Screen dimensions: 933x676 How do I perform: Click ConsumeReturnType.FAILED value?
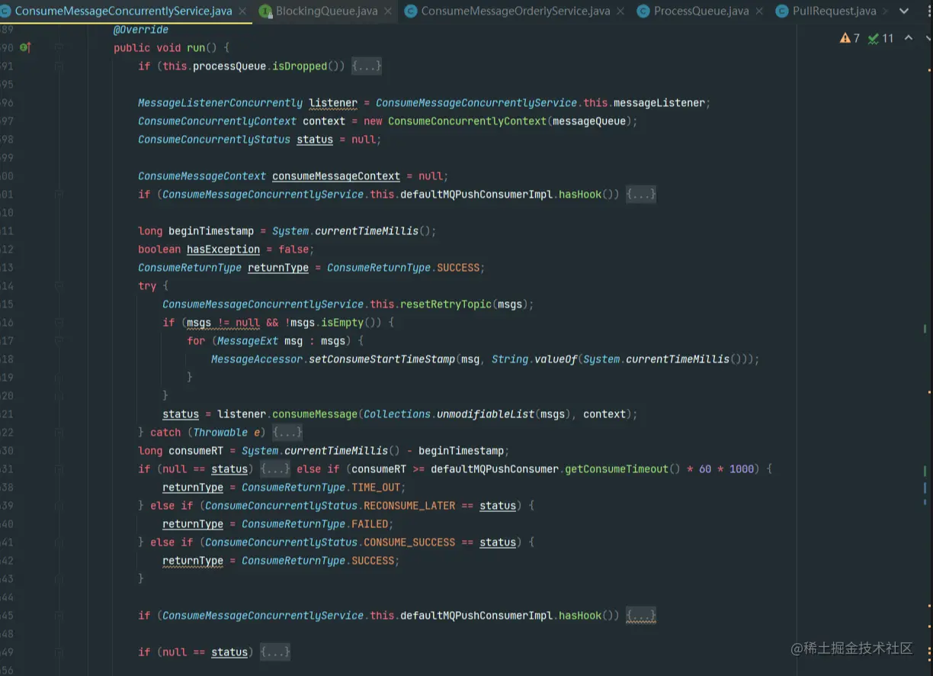pos(316,524)
